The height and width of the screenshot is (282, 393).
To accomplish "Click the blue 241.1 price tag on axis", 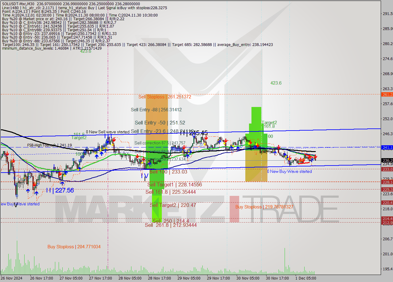I will tap(387, 147).
